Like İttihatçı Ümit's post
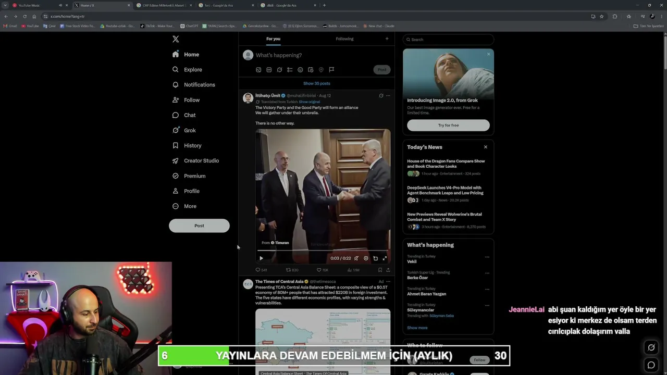667x375 pixels. [323, 270]
